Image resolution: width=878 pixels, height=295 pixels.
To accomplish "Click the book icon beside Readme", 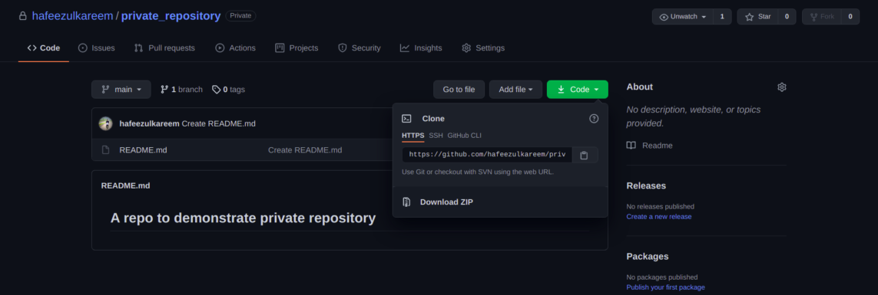I will click(631, 146).
